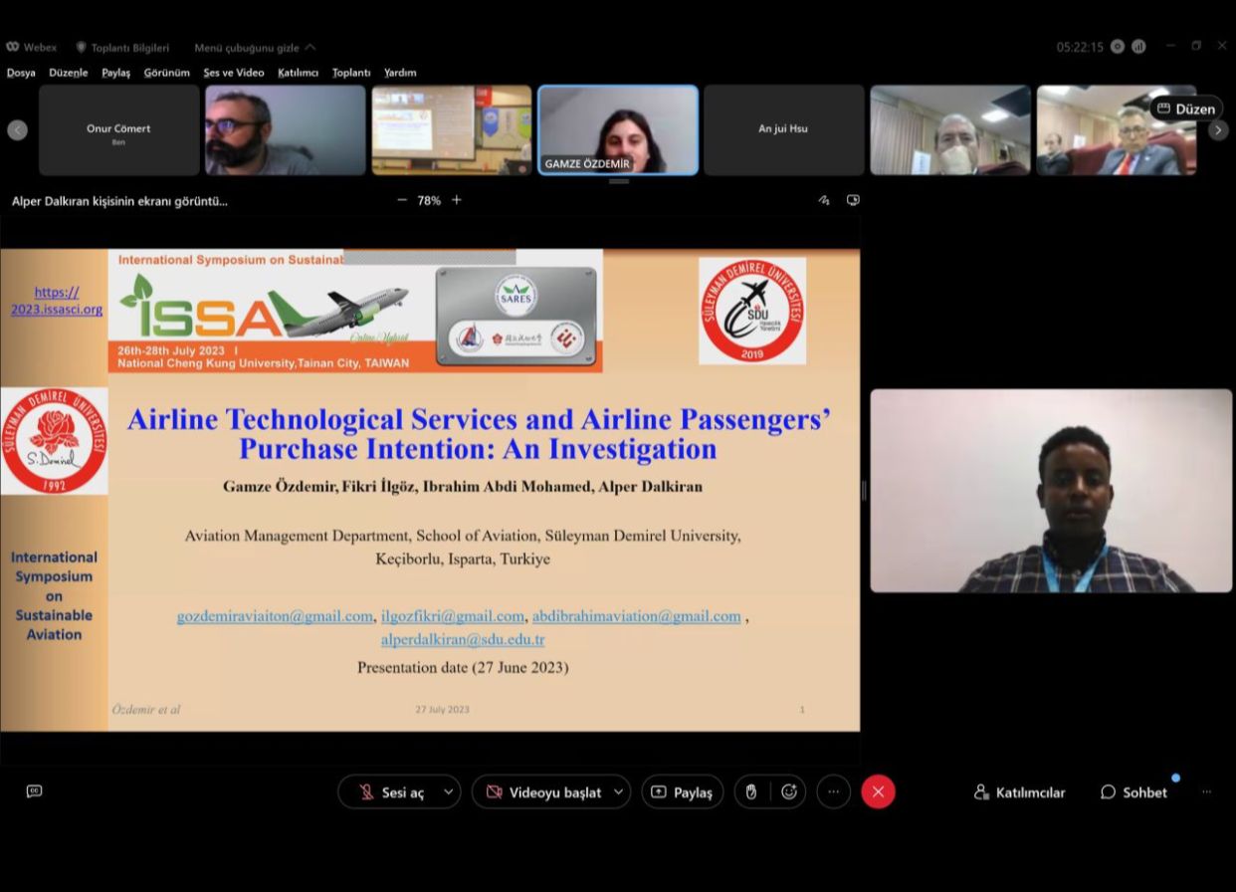Zoom in the shared screen with plus

[457, 200]
